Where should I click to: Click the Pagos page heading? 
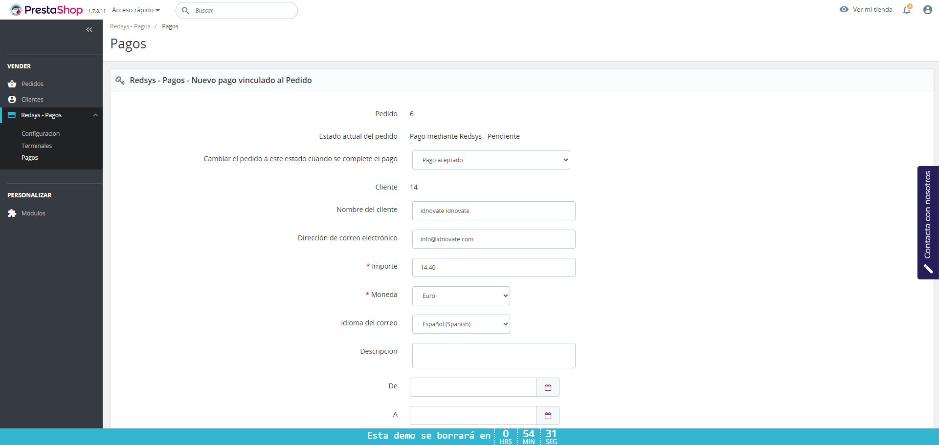tap(128, 44)
